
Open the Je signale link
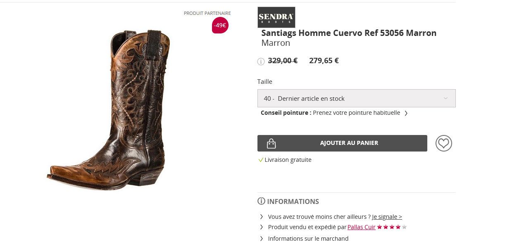387,217
